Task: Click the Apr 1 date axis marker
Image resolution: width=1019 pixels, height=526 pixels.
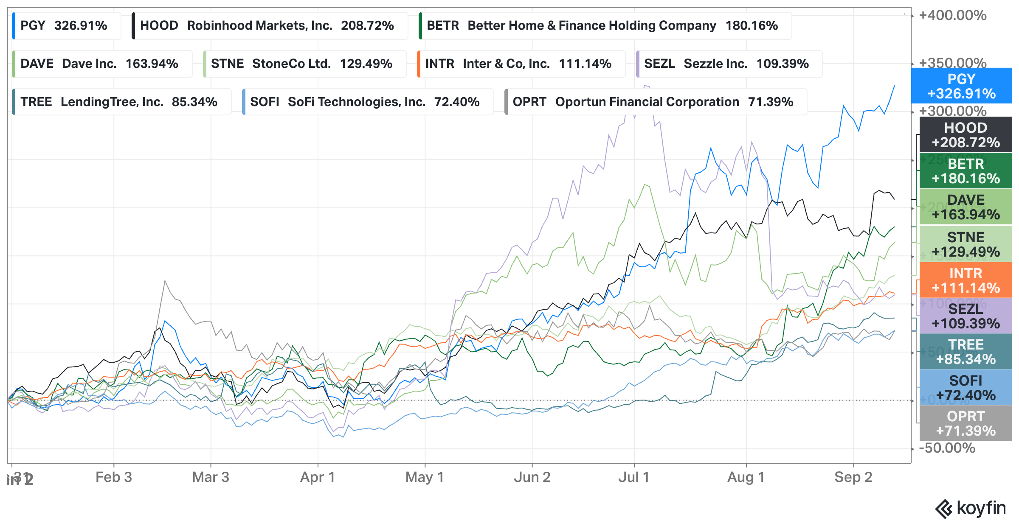Action: click(318, 477)
